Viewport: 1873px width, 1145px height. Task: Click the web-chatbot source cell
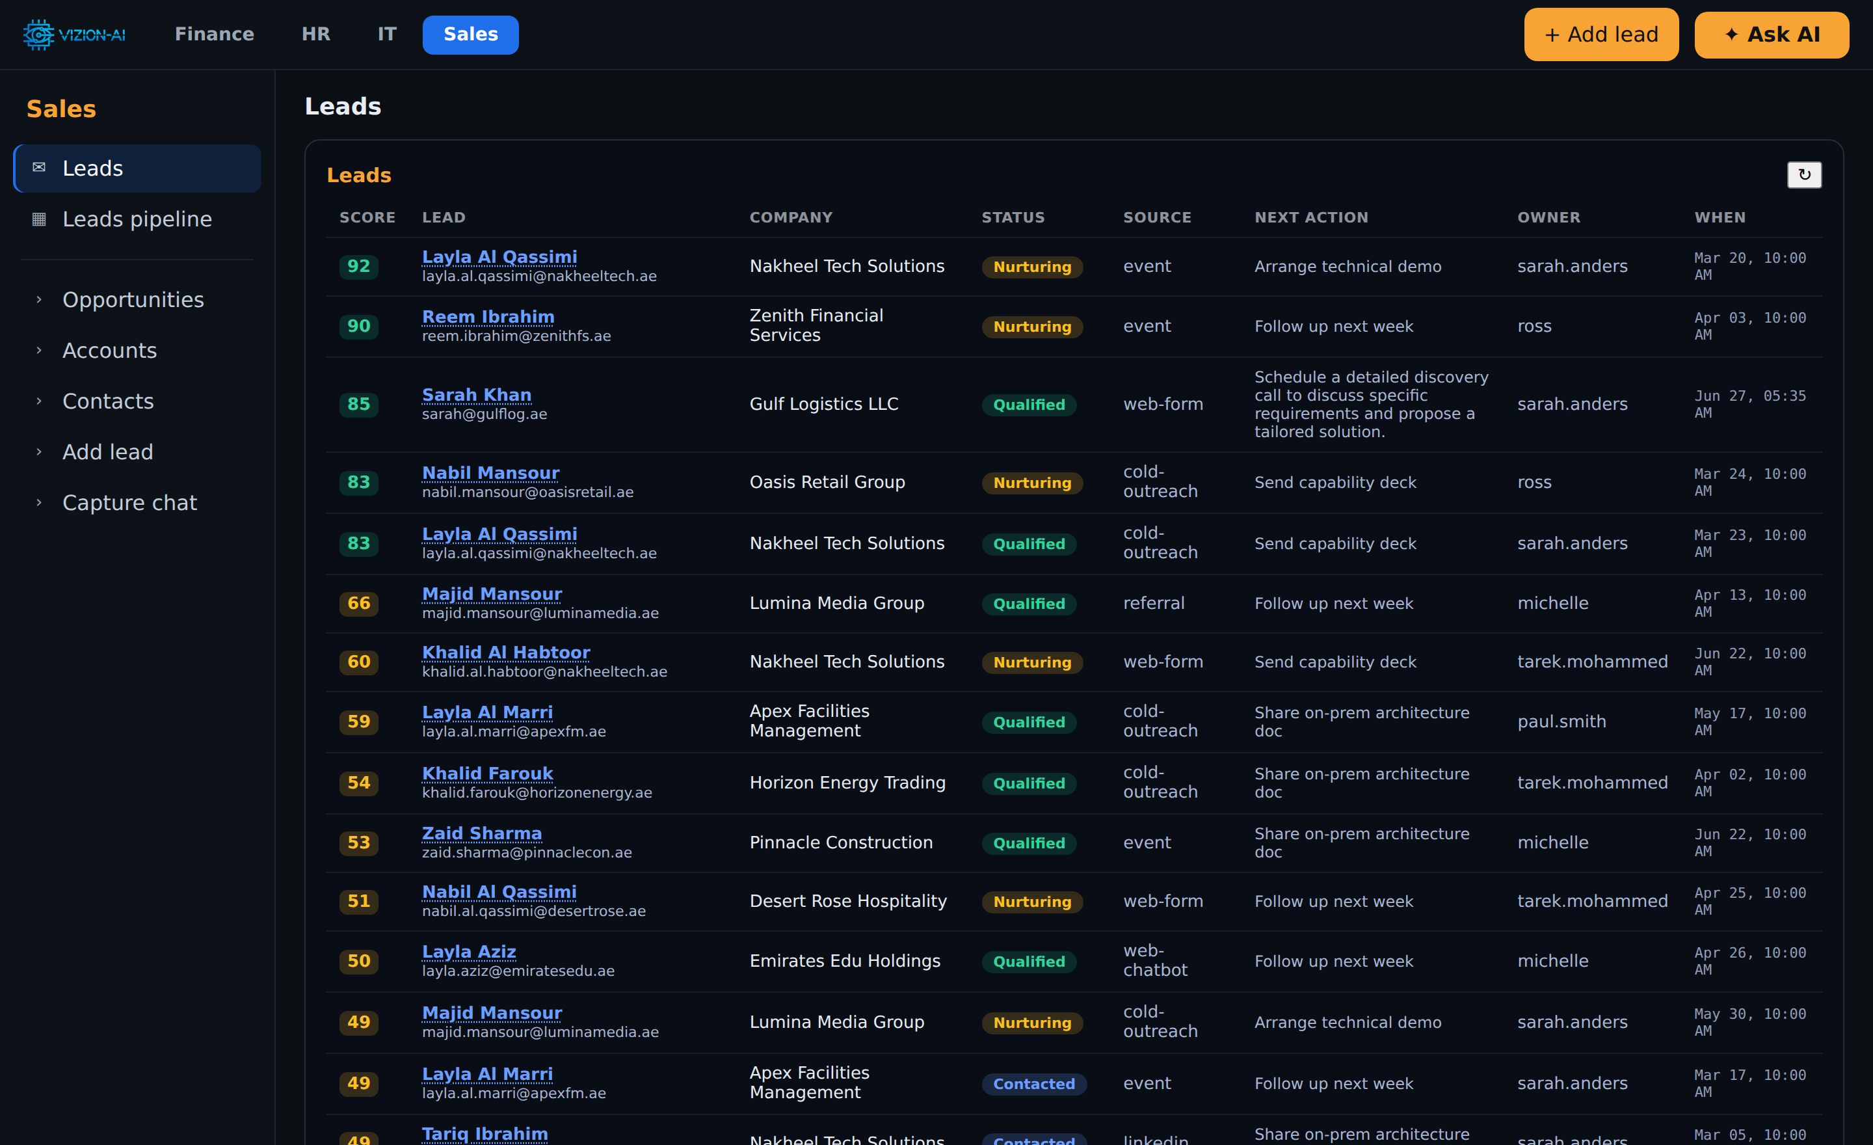point(1154,960)
